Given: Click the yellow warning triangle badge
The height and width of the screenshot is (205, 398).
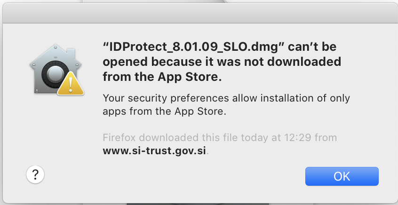Looking at the screenshot, I should point(71,84).
